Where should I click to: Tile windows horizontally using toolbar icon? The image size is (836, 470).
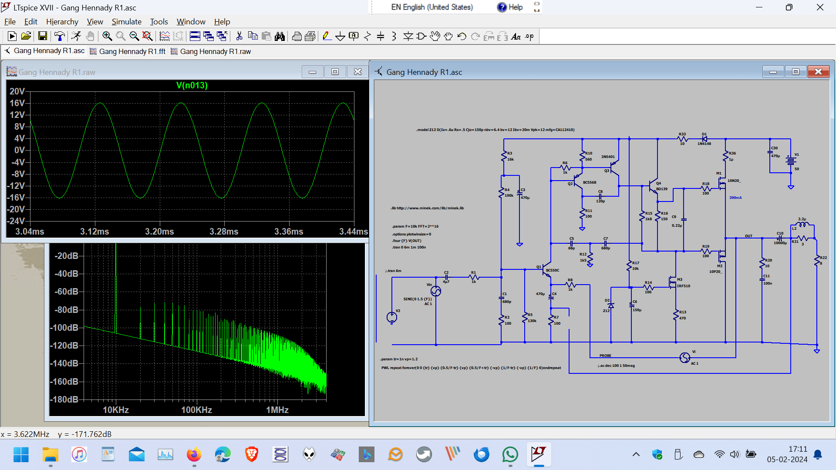195,37
